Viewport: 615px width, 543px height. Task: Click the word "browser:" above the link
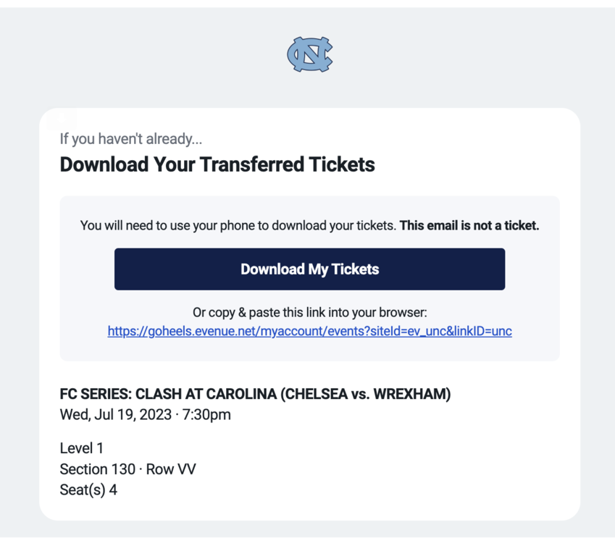403,313
